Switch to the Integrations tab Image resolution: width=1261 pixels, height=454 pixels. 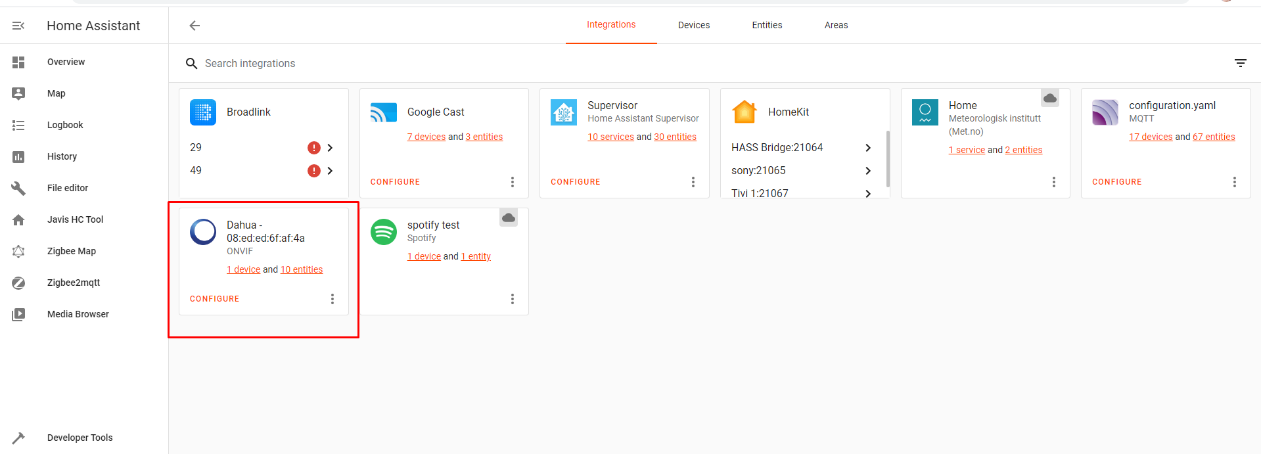click(611, 25)
